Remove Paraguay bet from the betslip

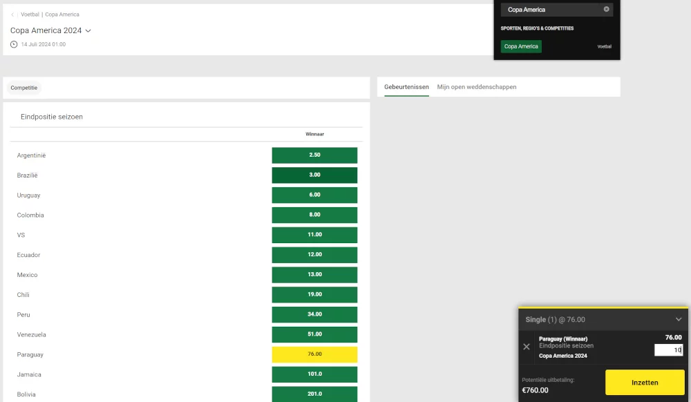[526, 347]
